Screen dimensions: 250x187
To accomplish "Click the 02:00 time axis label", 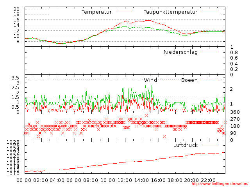I will point(41,180).
